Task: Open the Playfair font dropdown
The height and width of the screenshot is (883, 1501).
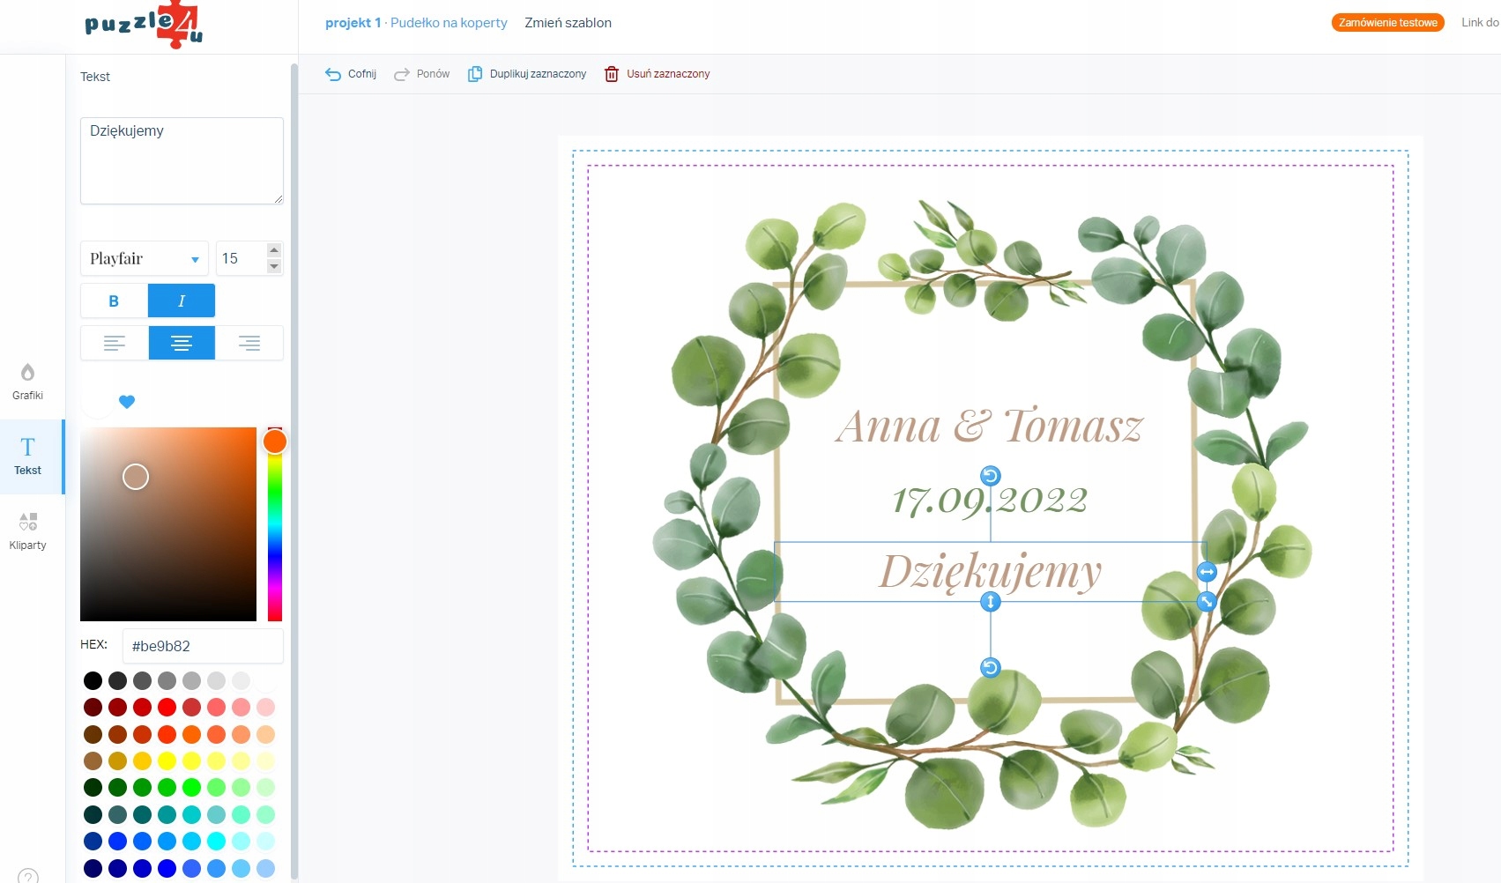Action: pyautogui.click(x=145, y=258)
